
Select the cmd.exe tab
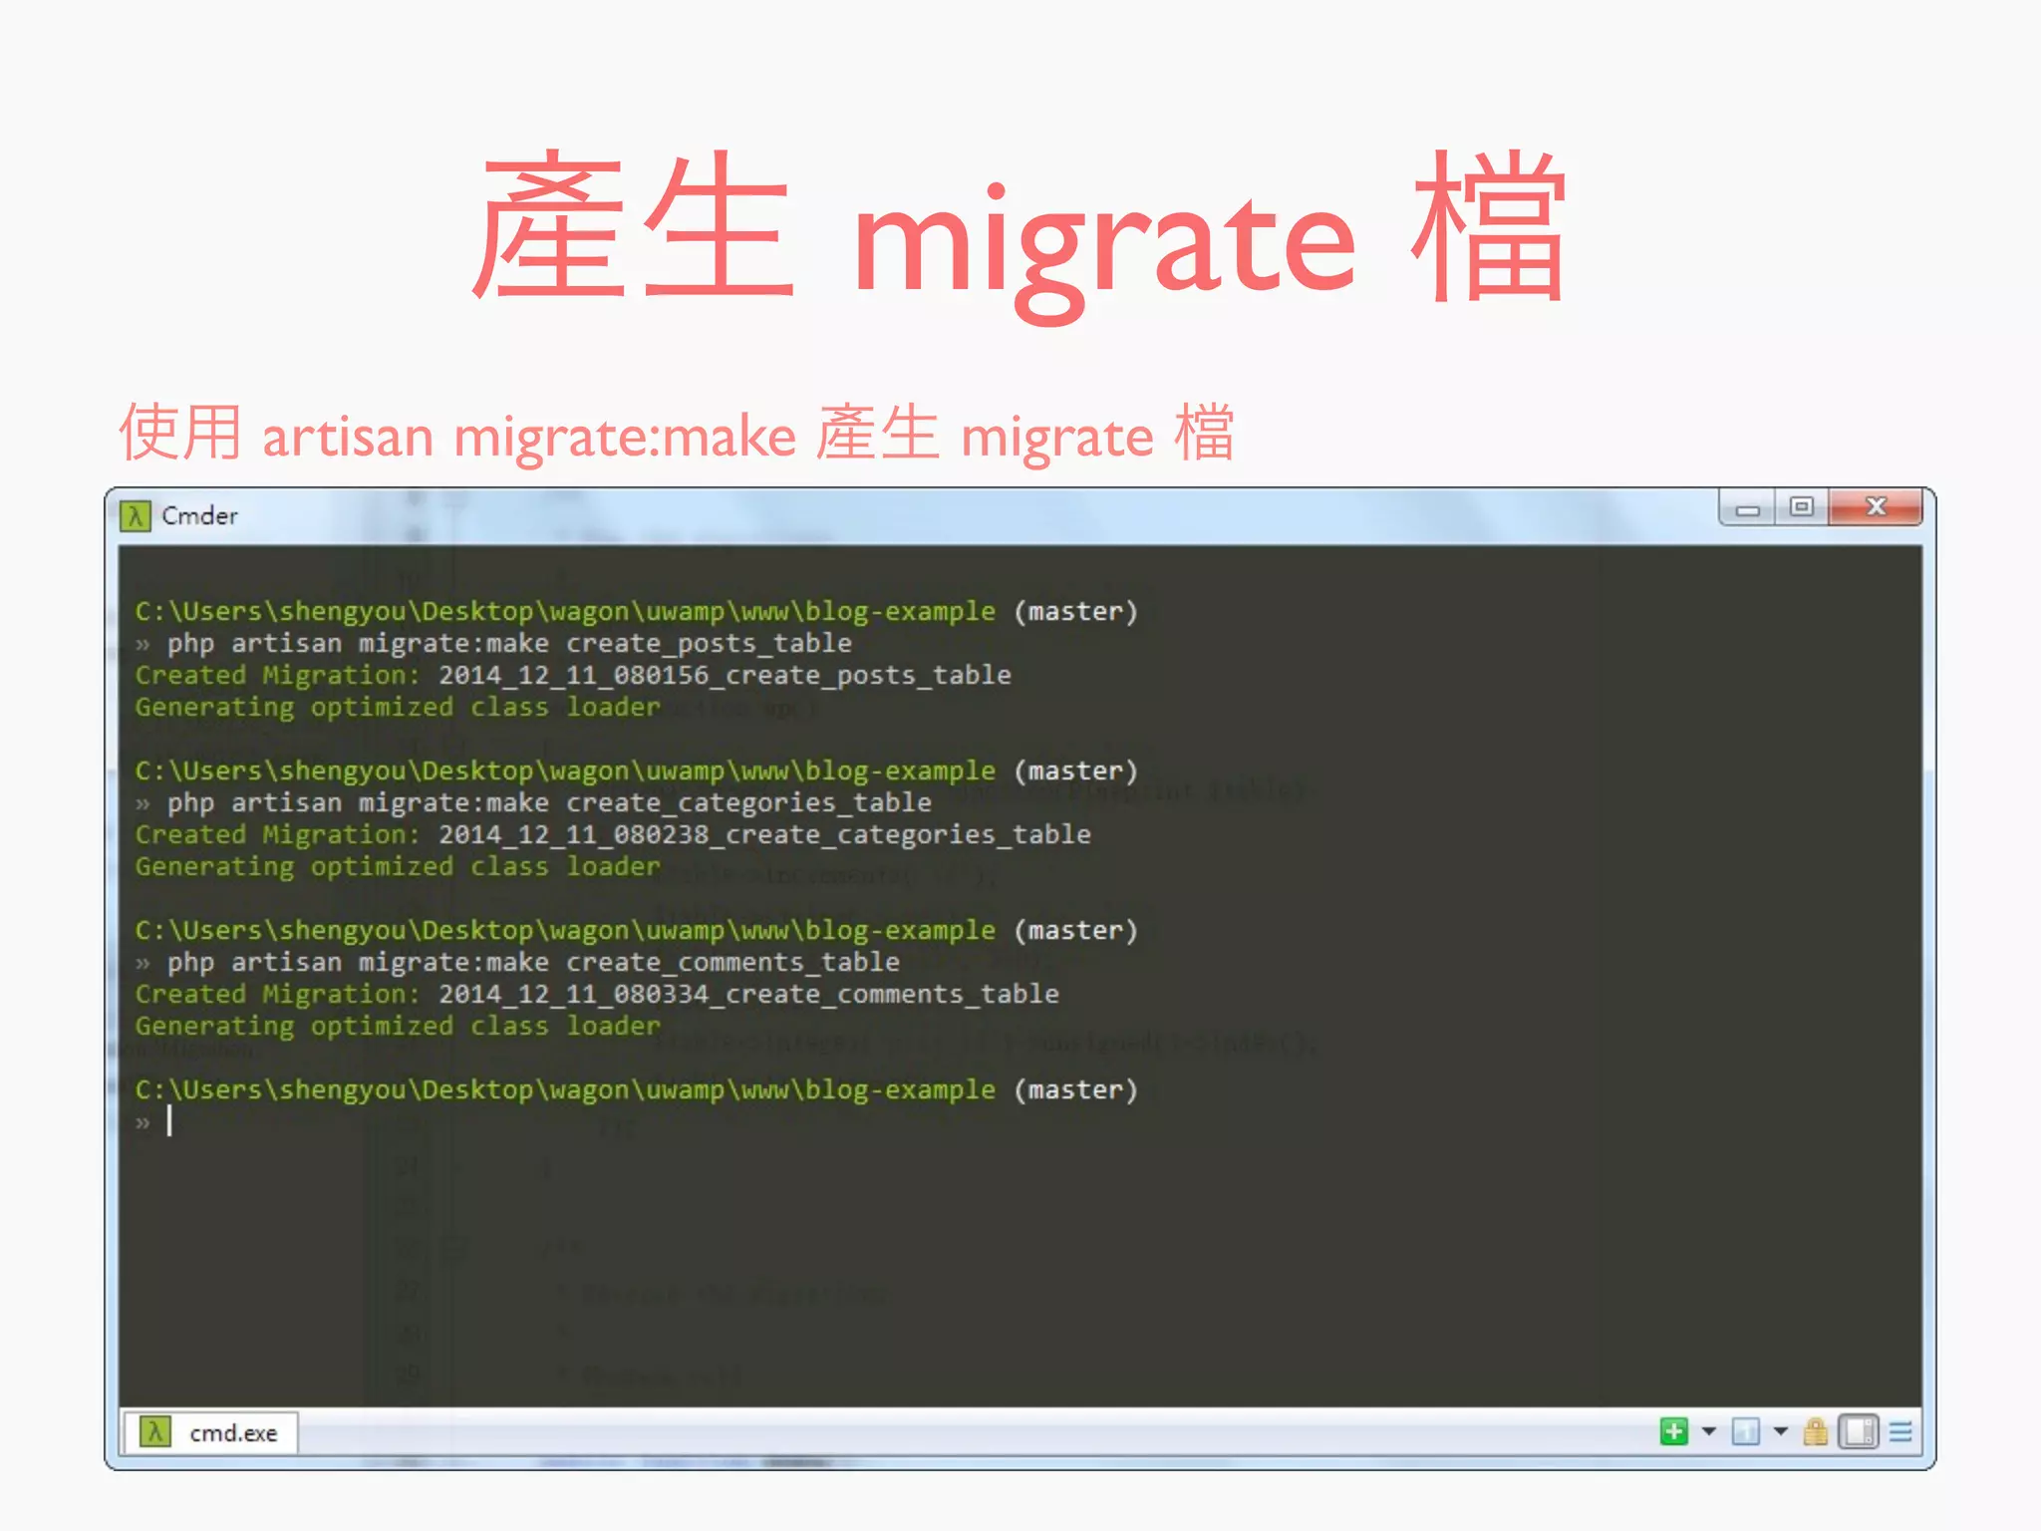pyautogui.click(x=210, y=1432)
